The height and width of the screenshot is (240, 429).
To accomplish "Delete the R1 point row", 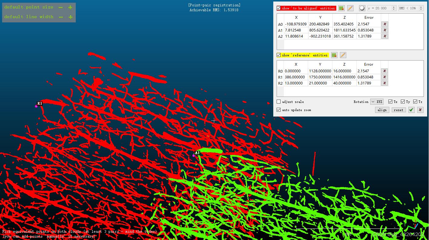I will pos(384,77).
